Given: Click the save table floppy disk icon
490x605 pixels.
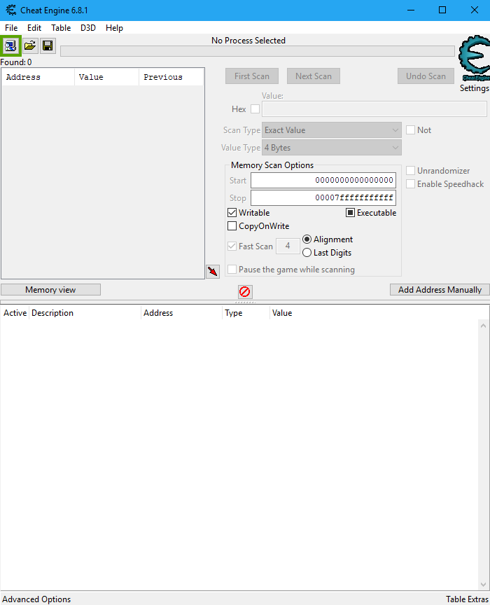Looking at the screenshot, I should [48, 46].
